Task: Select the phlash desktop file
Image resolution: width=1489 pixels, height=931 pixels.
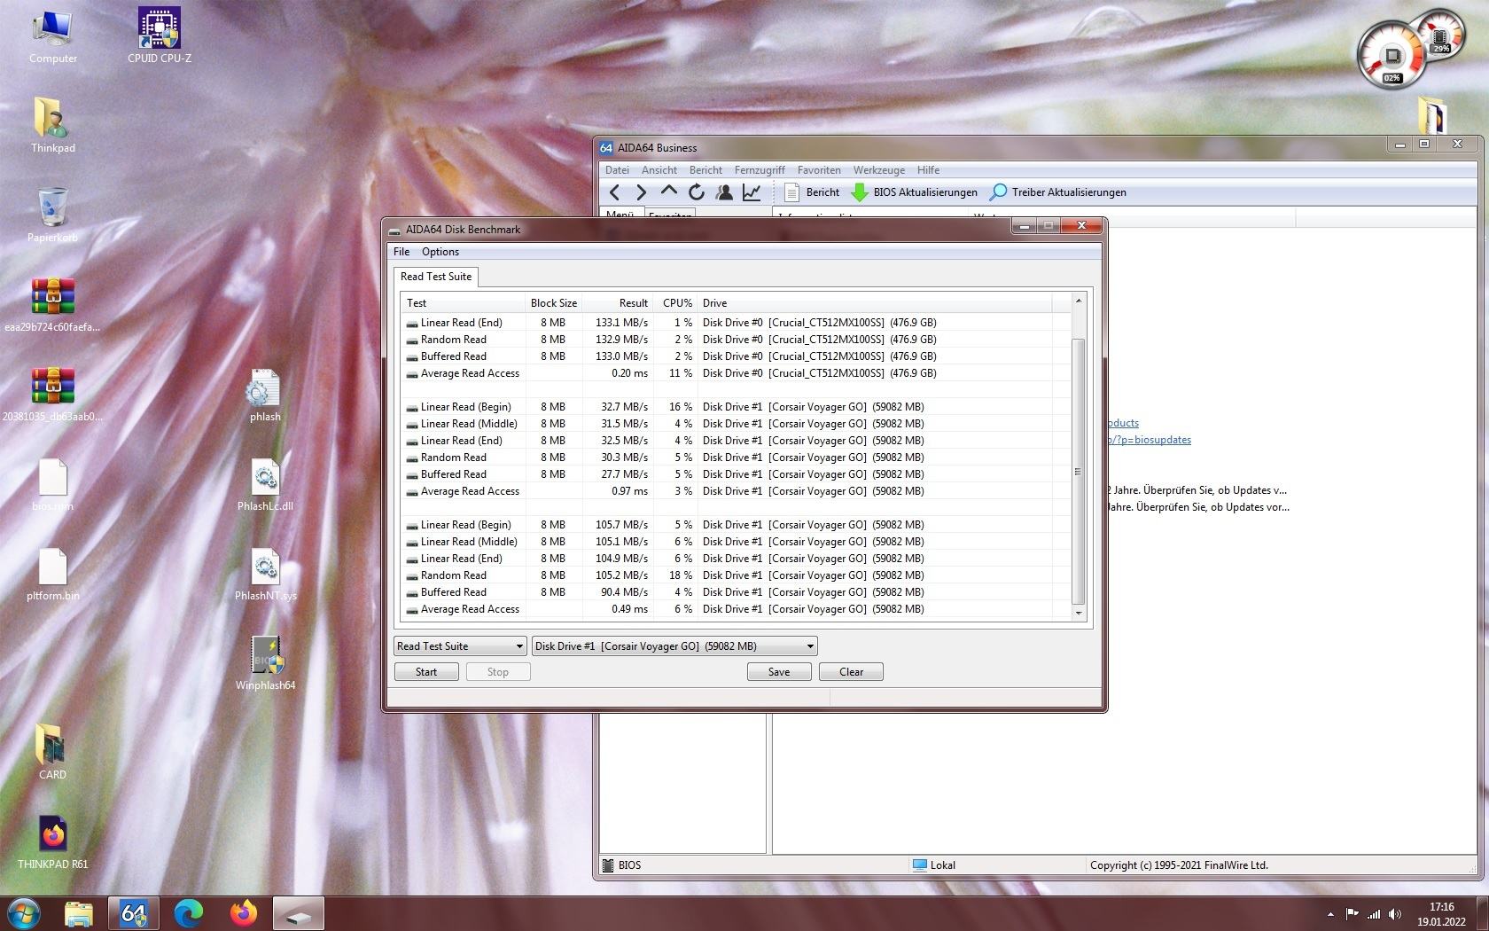Action: pos(265,395)
